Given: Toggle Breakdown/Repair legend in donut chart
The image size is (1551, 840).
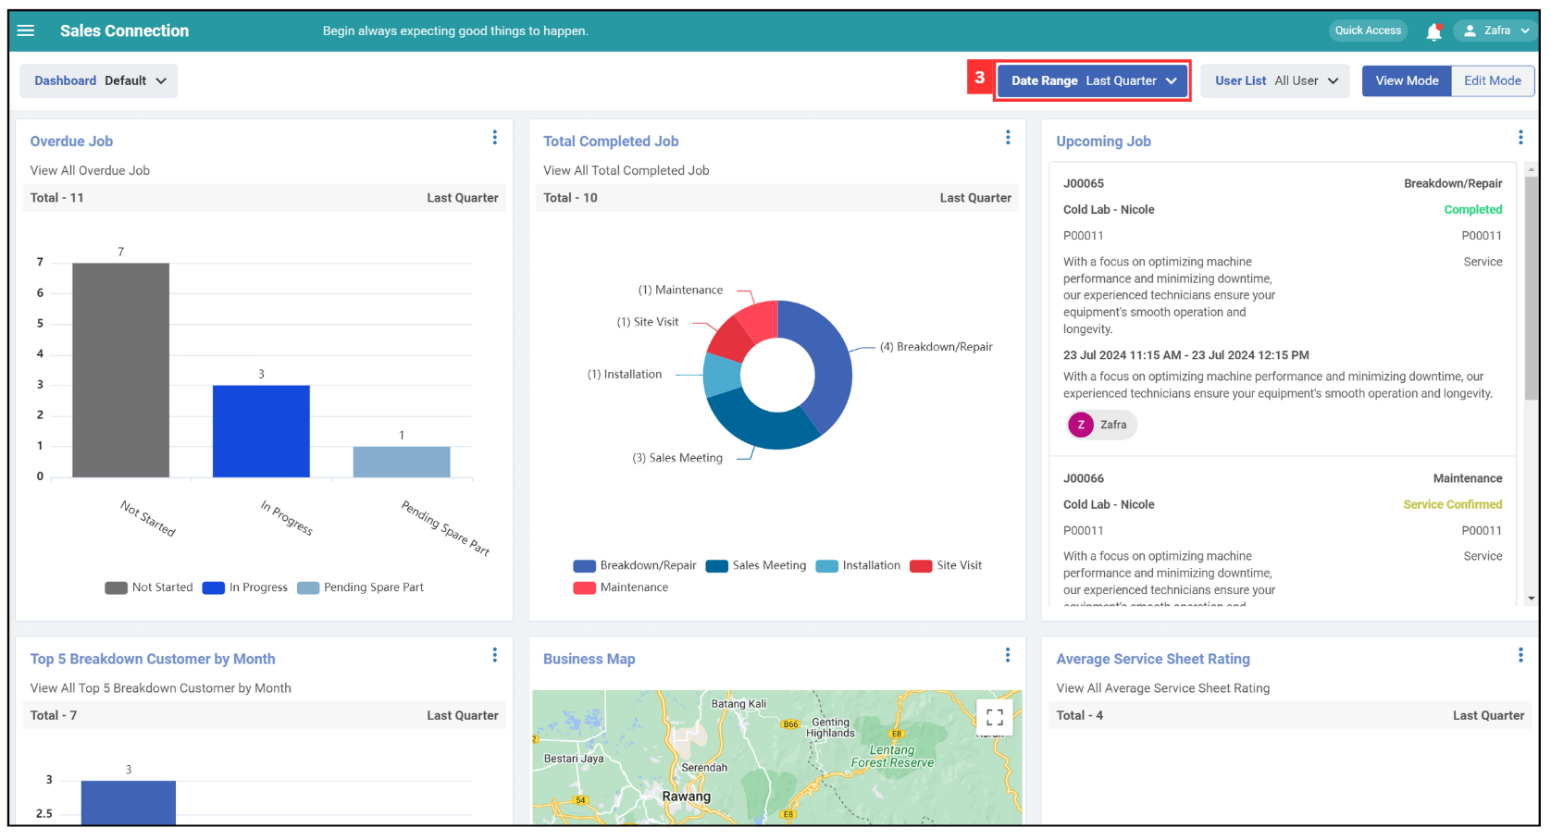Looking at the screenshot, I should coord(634,565).
